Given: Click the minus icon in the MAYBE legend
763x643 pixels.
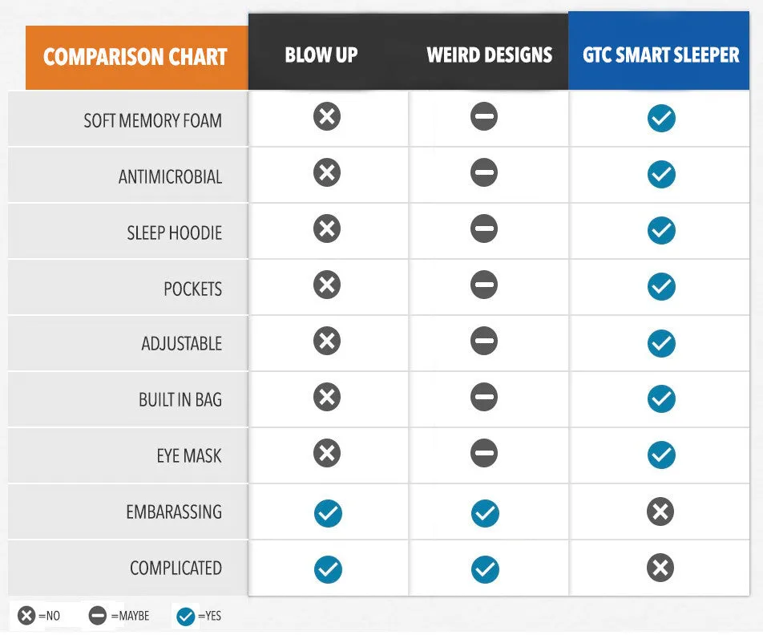Looking at the screenshot, I should pos(97,615).
